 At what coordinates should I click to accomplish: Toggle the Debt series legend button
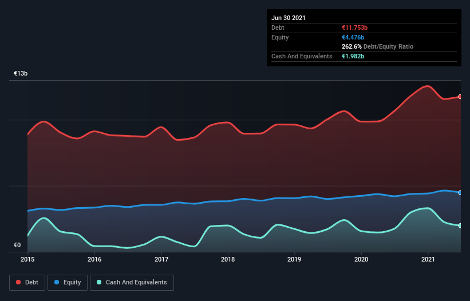point(27,283)
